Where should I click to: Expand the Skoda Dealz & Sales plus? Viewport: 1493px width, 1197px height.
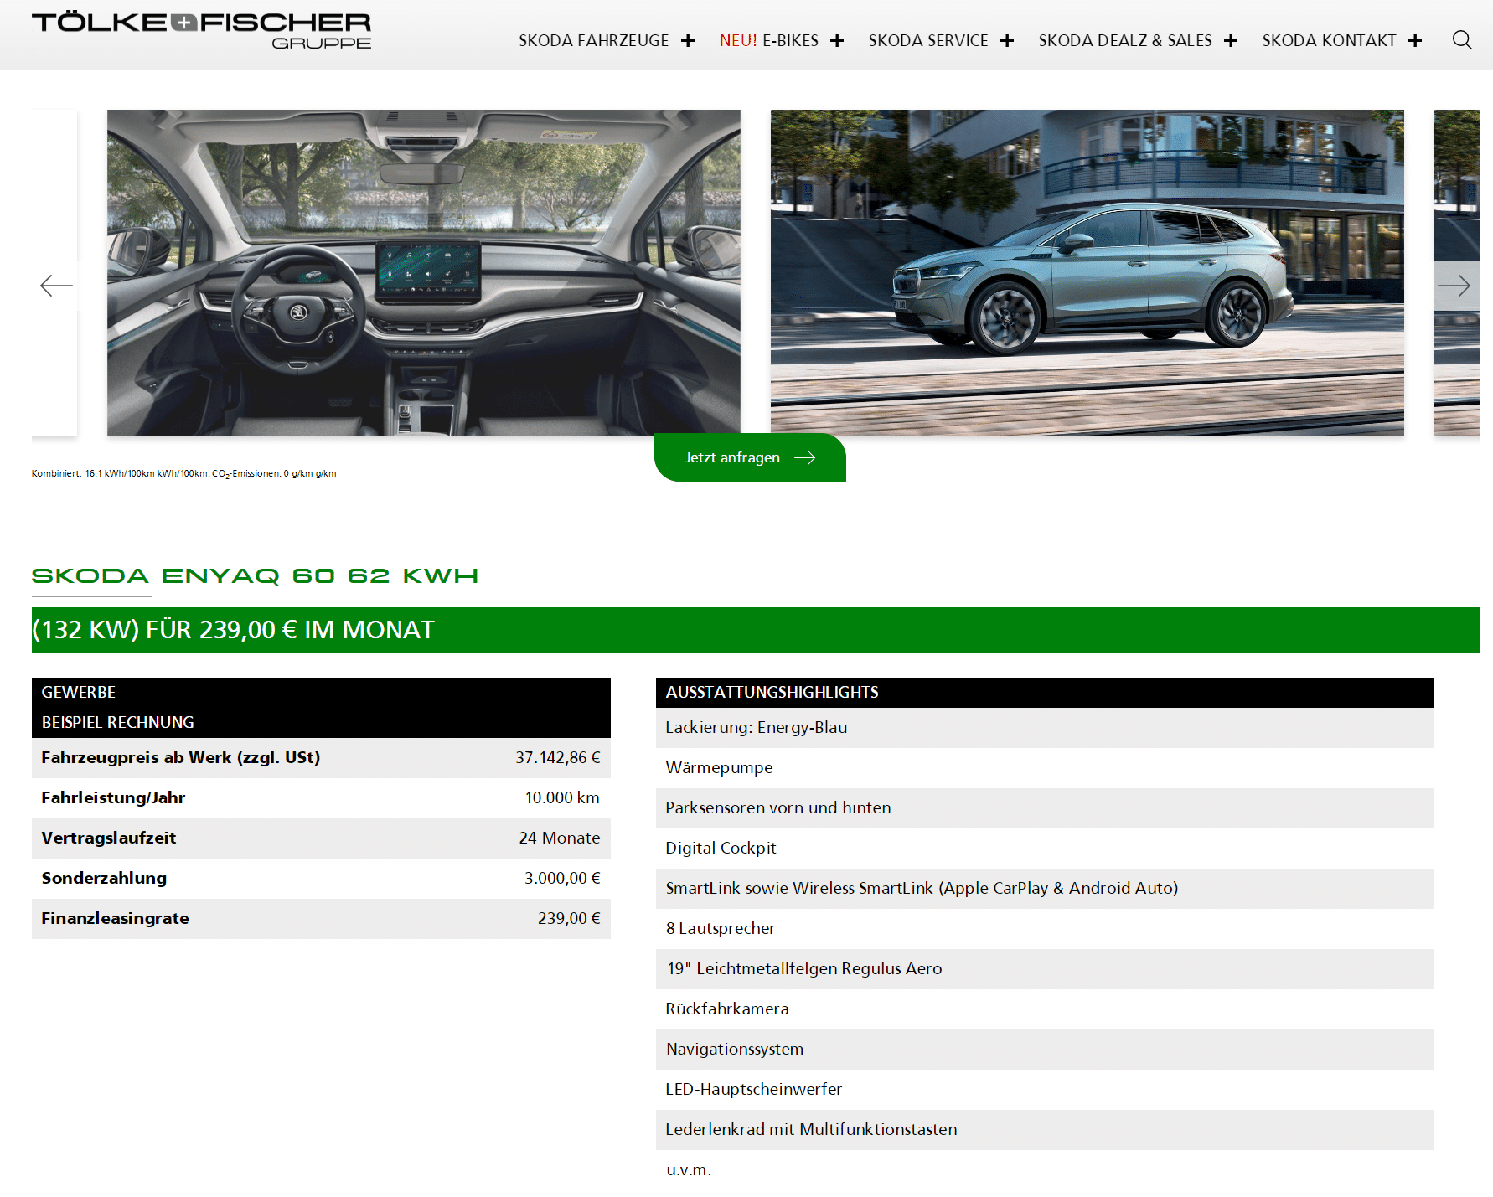tap(1231, 40)
